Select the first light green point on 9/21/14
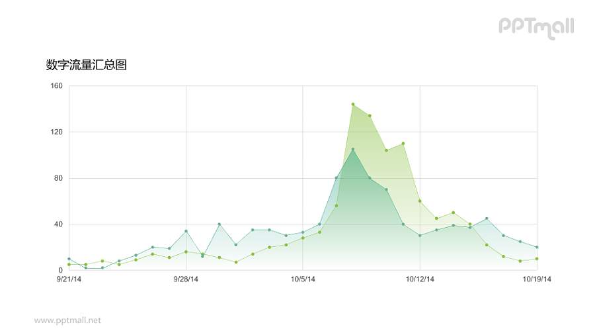Screen dimensions: 595x335 pos(69,265)
